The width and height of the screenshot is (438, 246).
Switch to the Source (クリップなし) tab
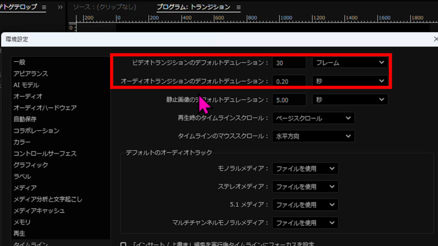pyautogui.click(x=104, y=7)
